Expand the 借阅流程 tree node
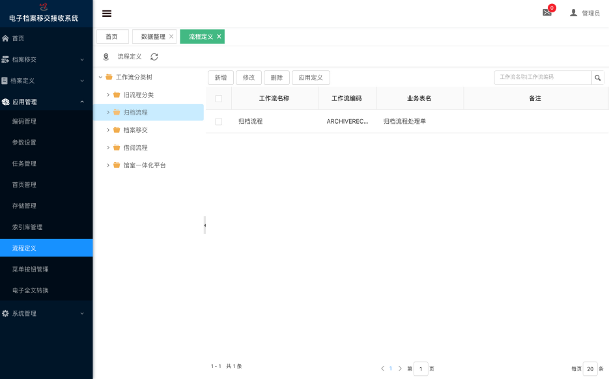The image size is (609, 379). 108,147
